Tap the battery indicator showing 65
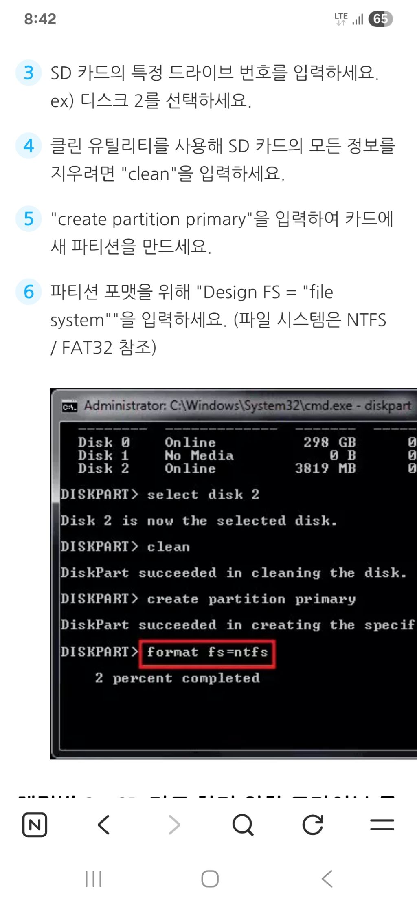 click(380, 19)
